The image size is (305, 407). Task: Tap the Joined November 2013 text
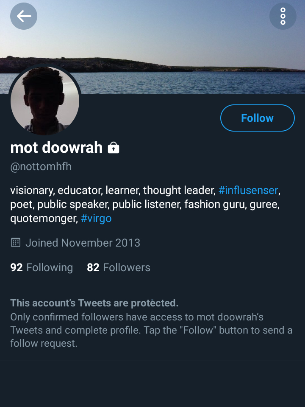pyautogui.click(x=83, y=243)
